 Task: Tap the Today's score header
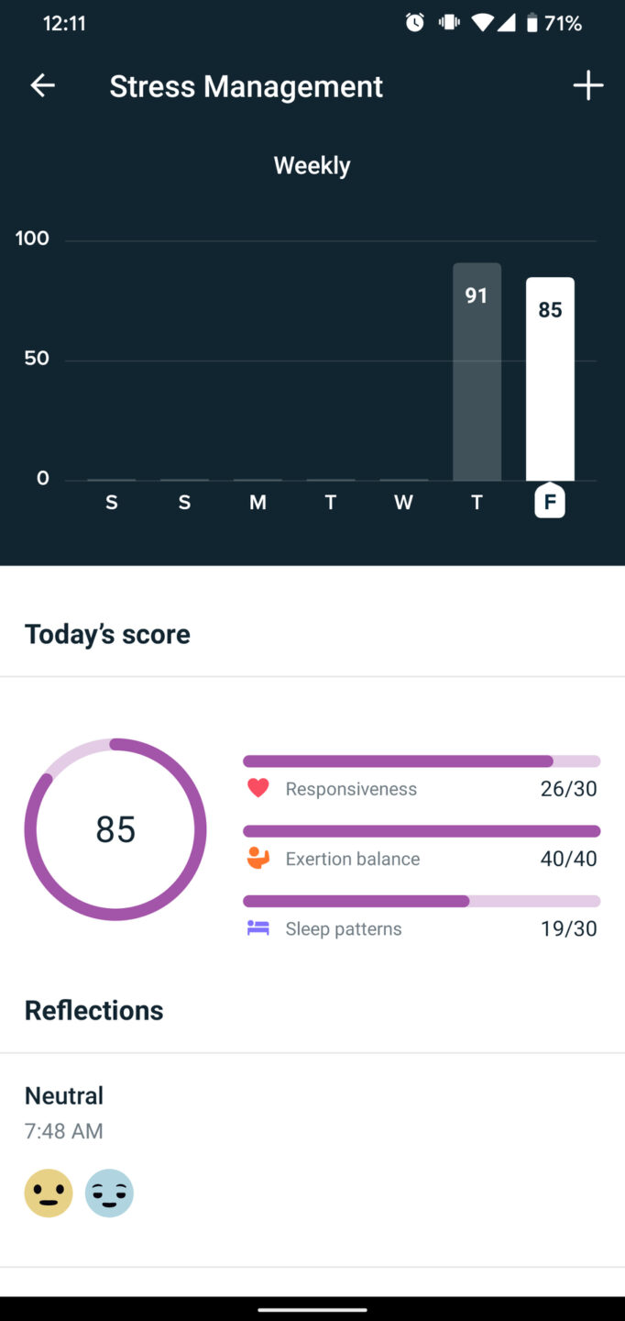tap(107, 634)
